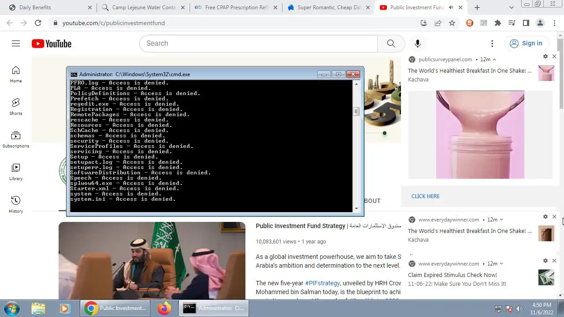
Task: Open Shorts in the YouTube sidebar
Action: coord(16,107)
